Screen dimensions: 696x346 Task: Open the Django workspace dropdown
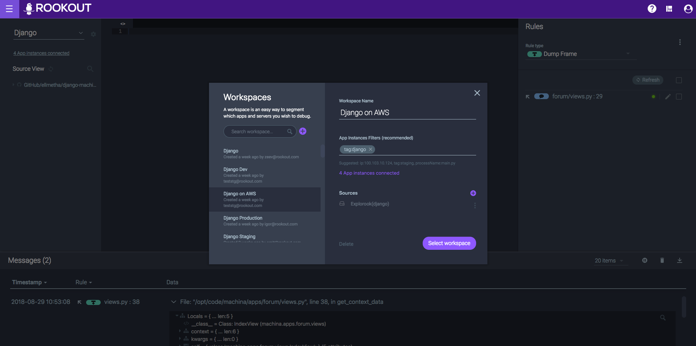tap(48, 33)
